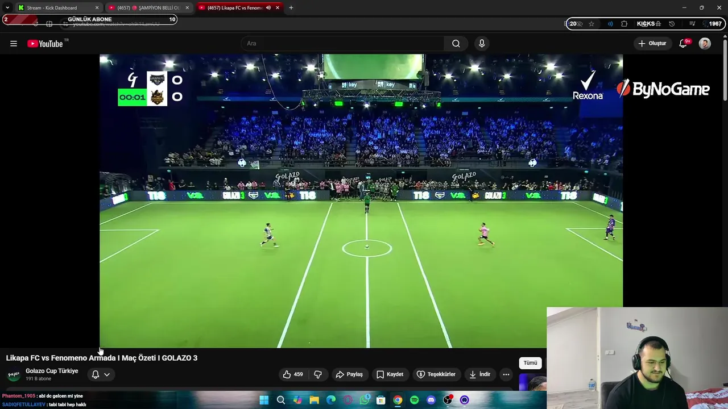Click the 191 B abone subscriber count

[x=38, y=379]
